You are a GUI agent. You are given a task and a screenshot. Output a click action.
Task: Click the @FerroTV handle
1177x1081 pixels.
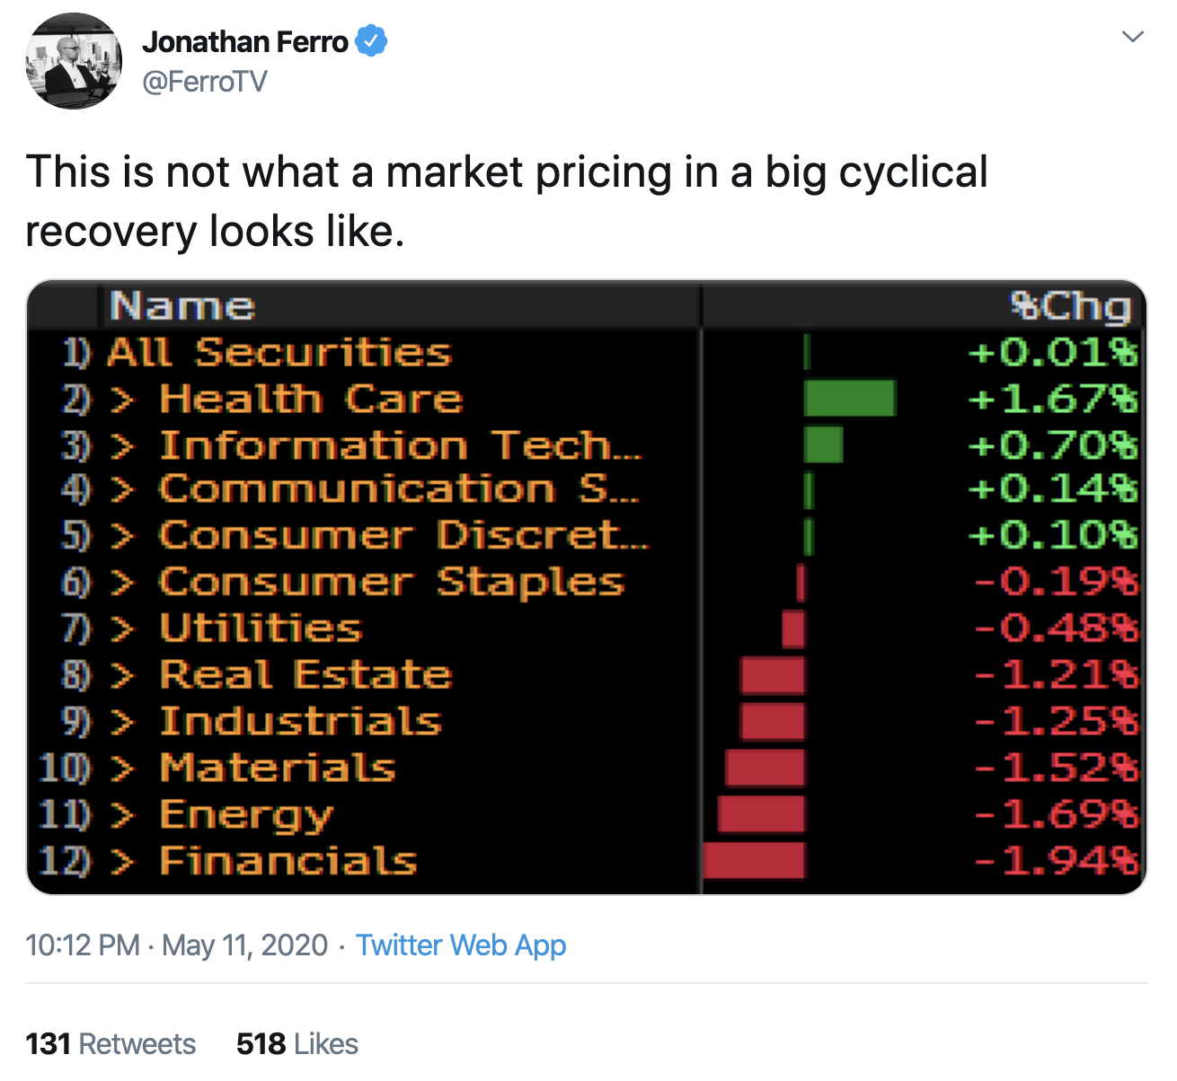[205, 82]
